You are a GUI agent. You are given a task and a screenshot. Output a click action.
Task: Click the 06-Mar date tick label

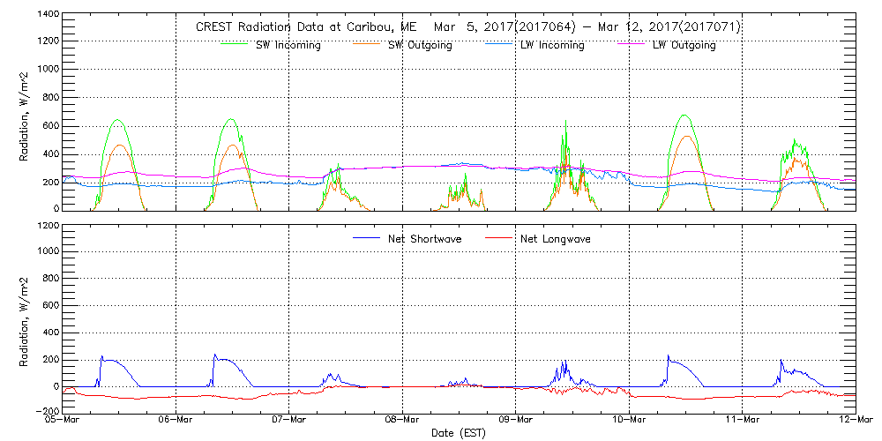176,422
